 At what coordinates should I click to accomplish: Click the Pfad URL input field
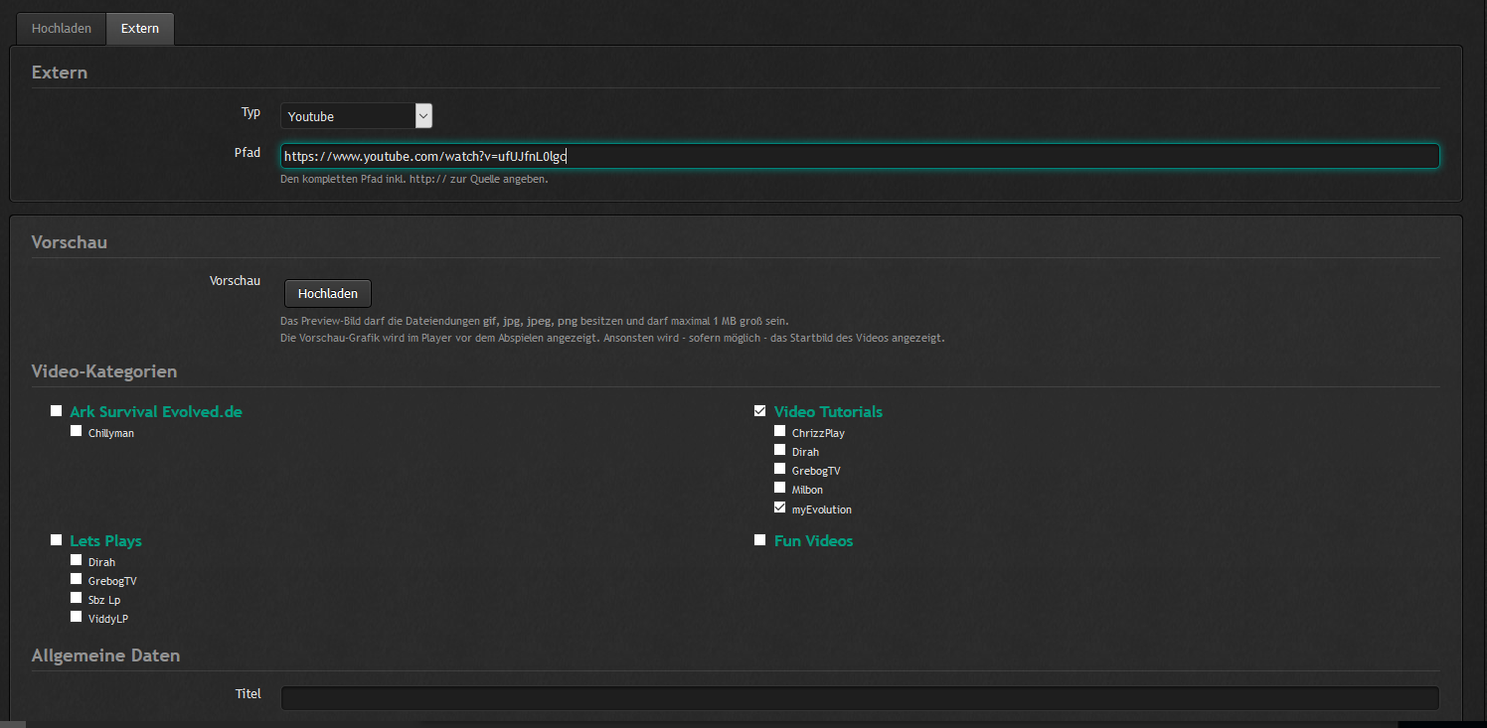click(x=859, y=156)
